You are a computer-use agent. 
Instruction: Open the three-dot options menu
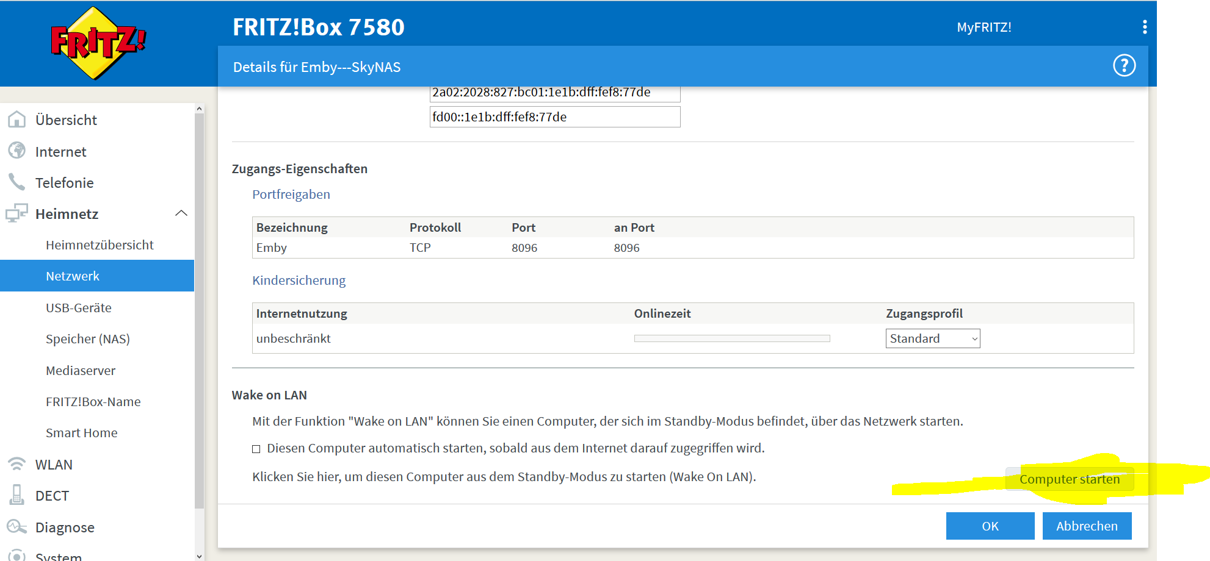coord(1145,27)
